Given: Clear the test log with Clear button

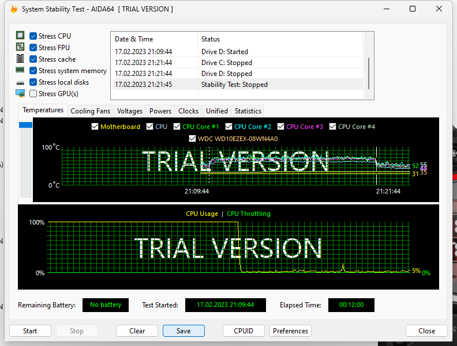Looking at the screenshot, I should coord(137,331).
